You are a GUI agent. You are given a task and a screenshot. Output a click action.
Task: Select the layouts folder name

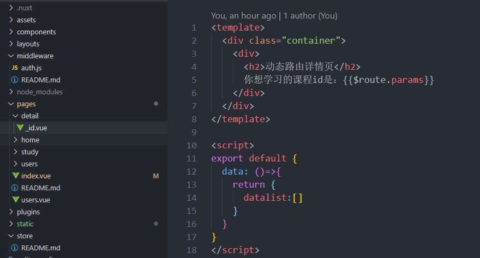click(28, 44)
